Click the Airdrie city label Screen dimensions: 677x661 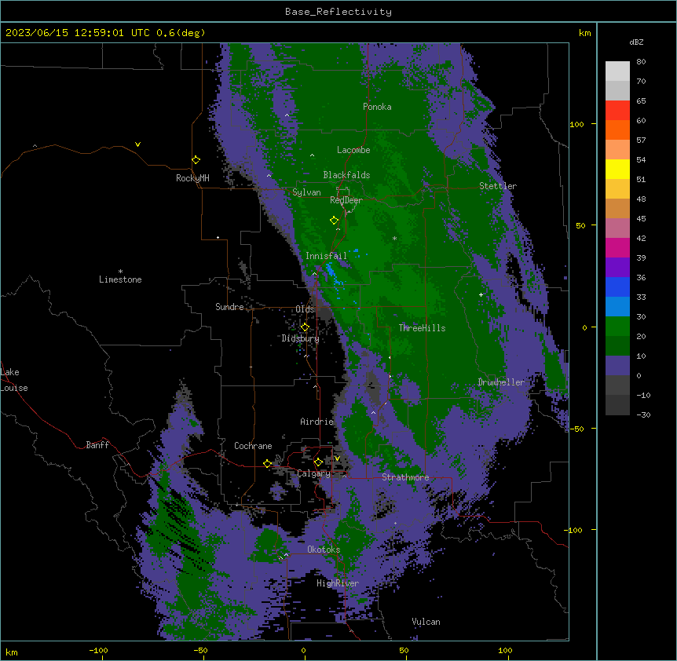pos(317,422)
